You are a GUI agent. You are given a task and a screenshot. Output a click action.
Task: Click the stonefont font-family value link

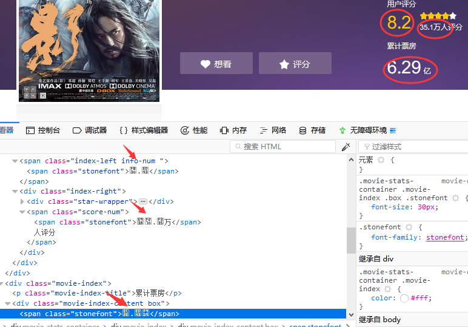(445, 237)
